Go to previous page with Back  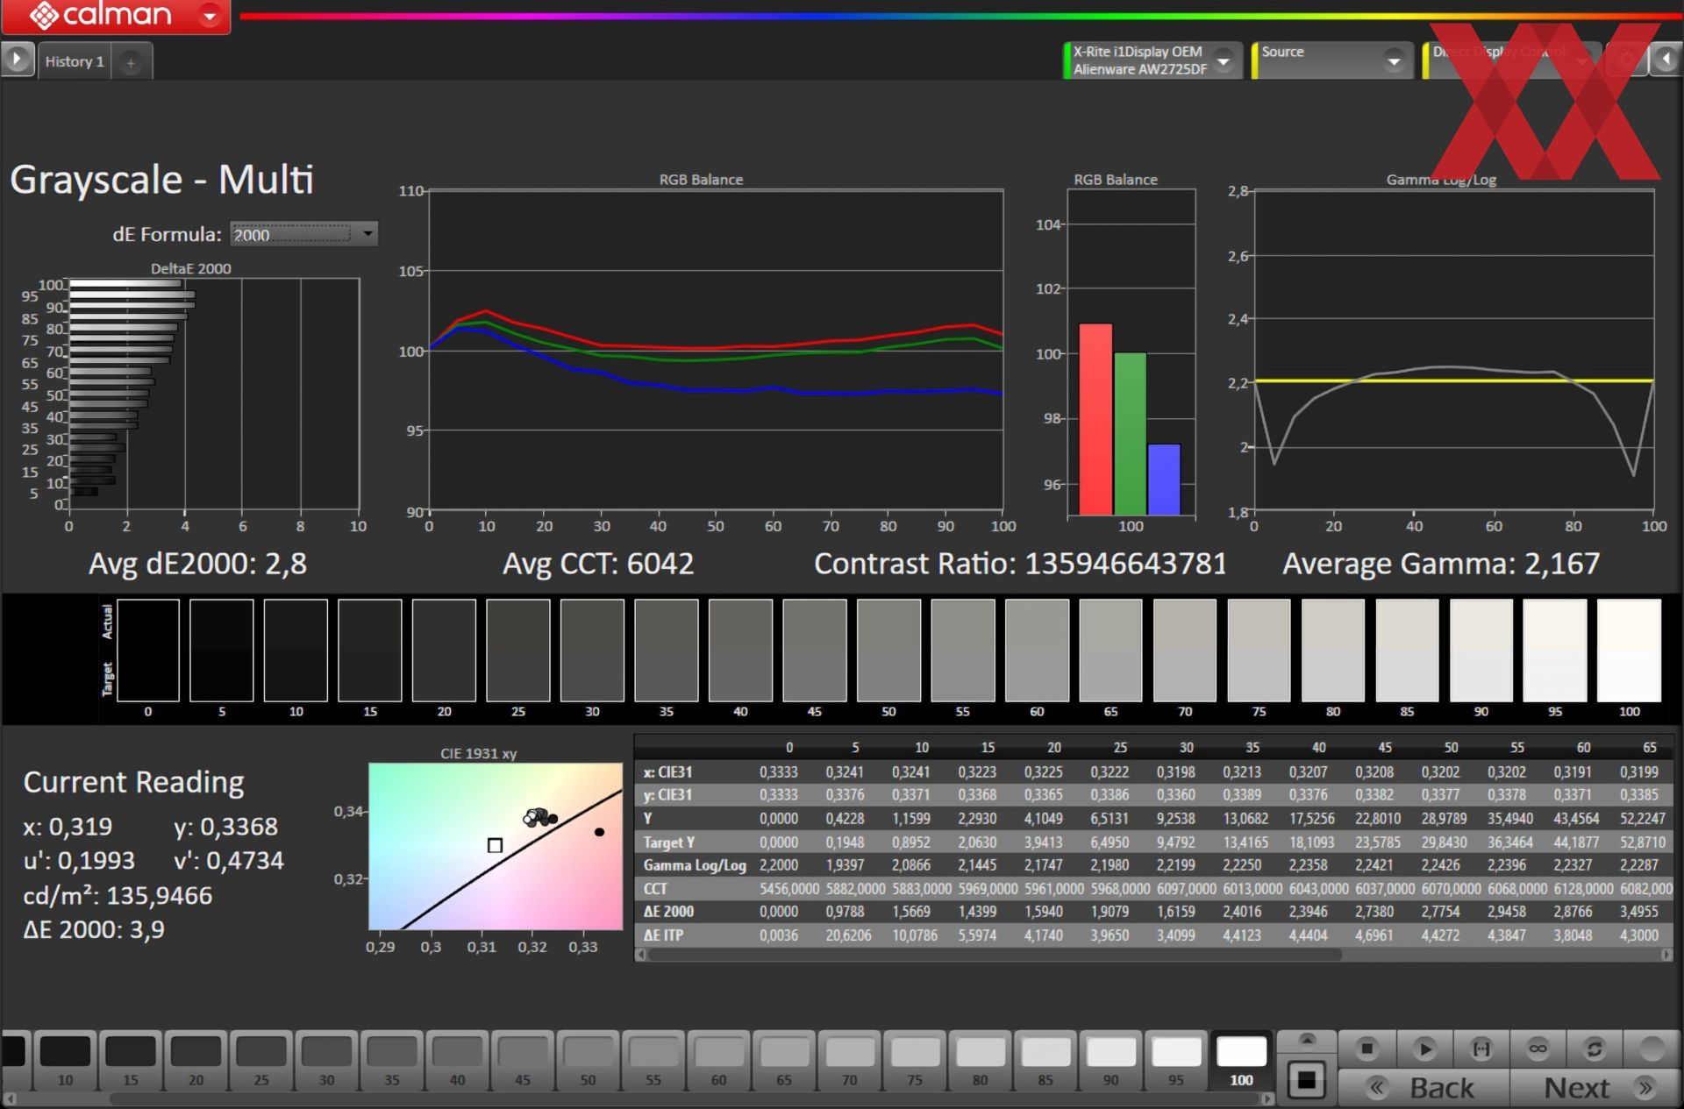pyautogui.click(x=1424, y=1088)
